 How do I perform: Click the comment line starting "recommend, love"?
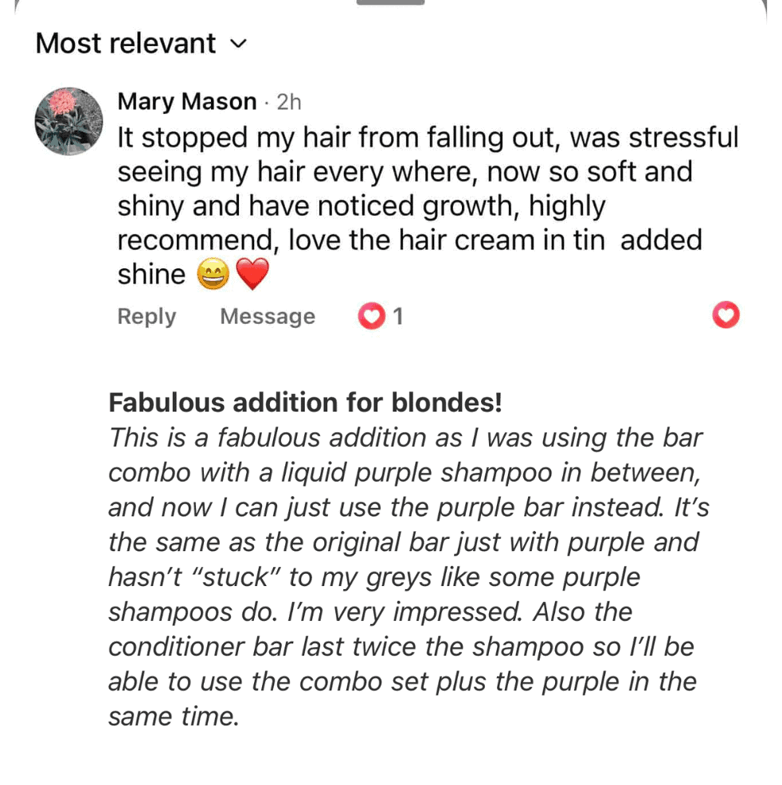pos(409,240)
